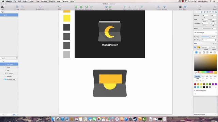
Task: Expand the Dribbble size group layer
Action: click(x=3, y=79)
